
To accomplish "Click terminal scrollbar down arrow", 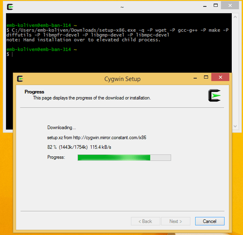I will click(x=235, y=126).
